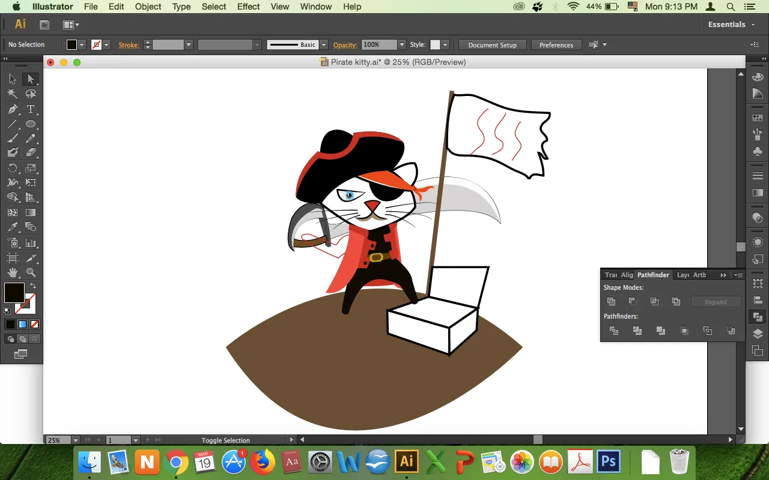Viewport: 769px width, 480px height.
Task: Choose the Eraser tool
Action: 31,153
